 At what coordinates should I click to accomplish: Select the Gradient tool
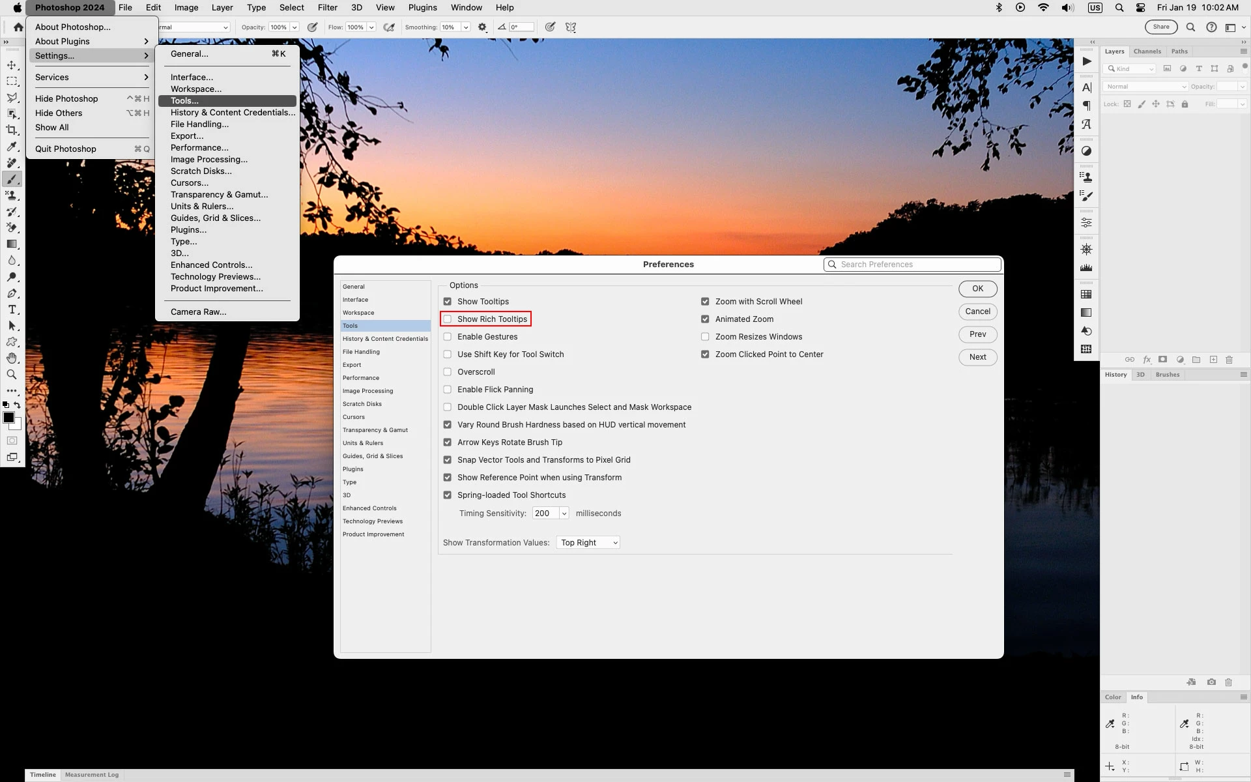[12, 244]
